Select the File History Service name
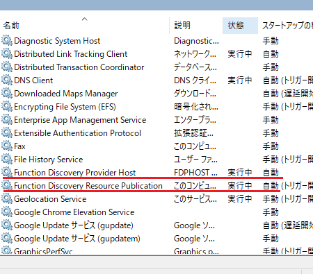 48,160
